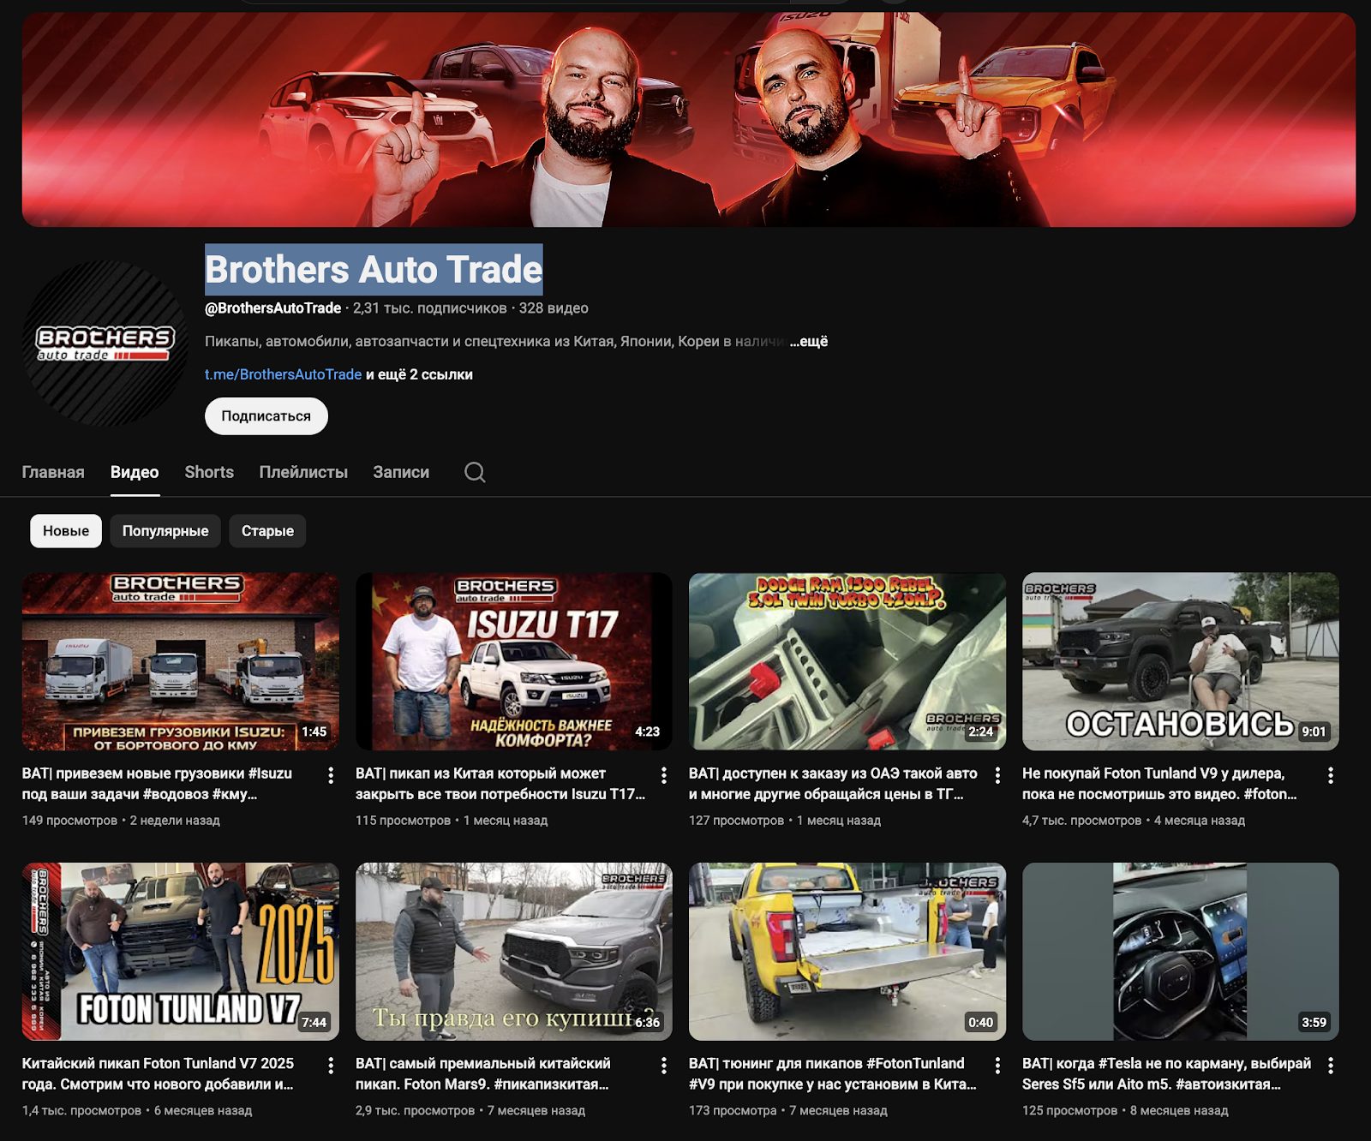This screenshot has width=1371, height=1141.
Task: Expand channel description with ...ещё
Action: [809, 341]
